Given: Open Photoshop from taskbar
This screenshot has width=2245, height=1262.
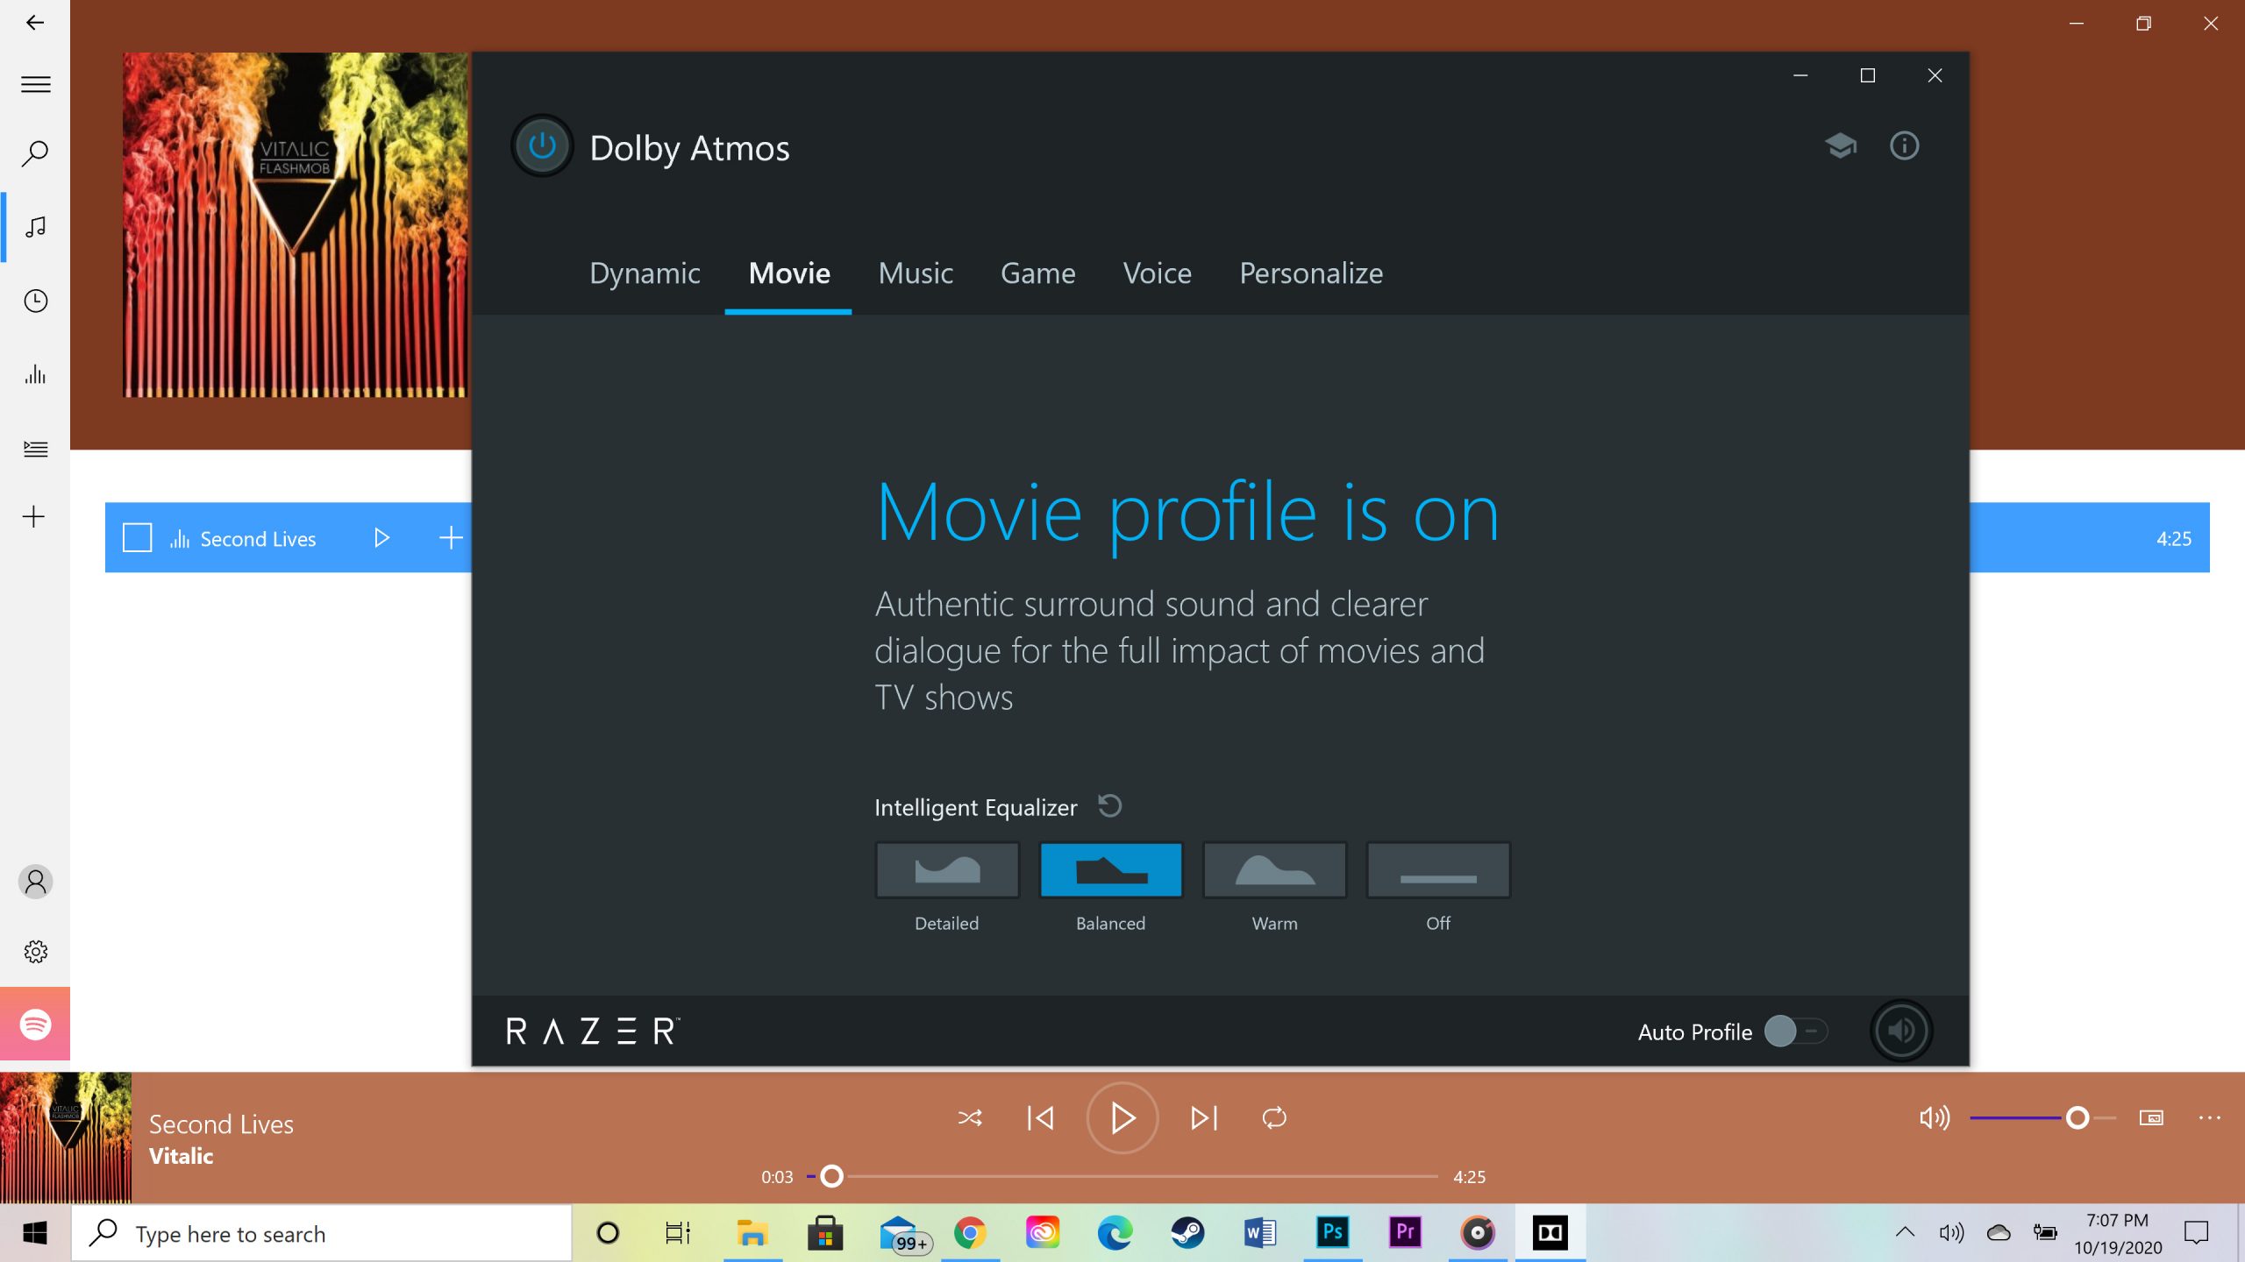Looking at the screenshot, I should [x=1332, y=1233].
